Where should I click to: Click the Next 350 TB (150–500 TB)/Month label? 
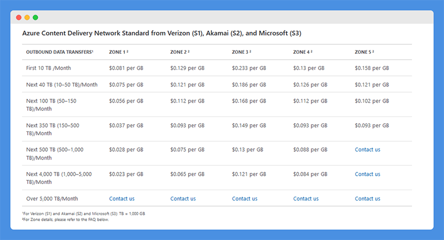tap(53, 130)
